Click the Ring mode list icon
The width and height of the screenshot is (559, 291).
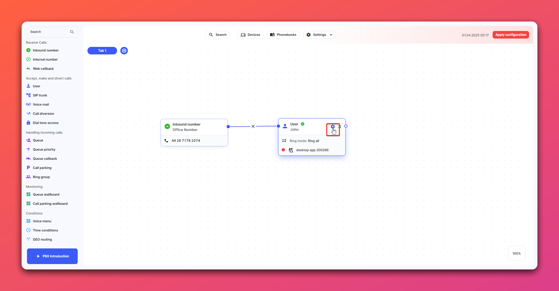click(x=284, y=141)
